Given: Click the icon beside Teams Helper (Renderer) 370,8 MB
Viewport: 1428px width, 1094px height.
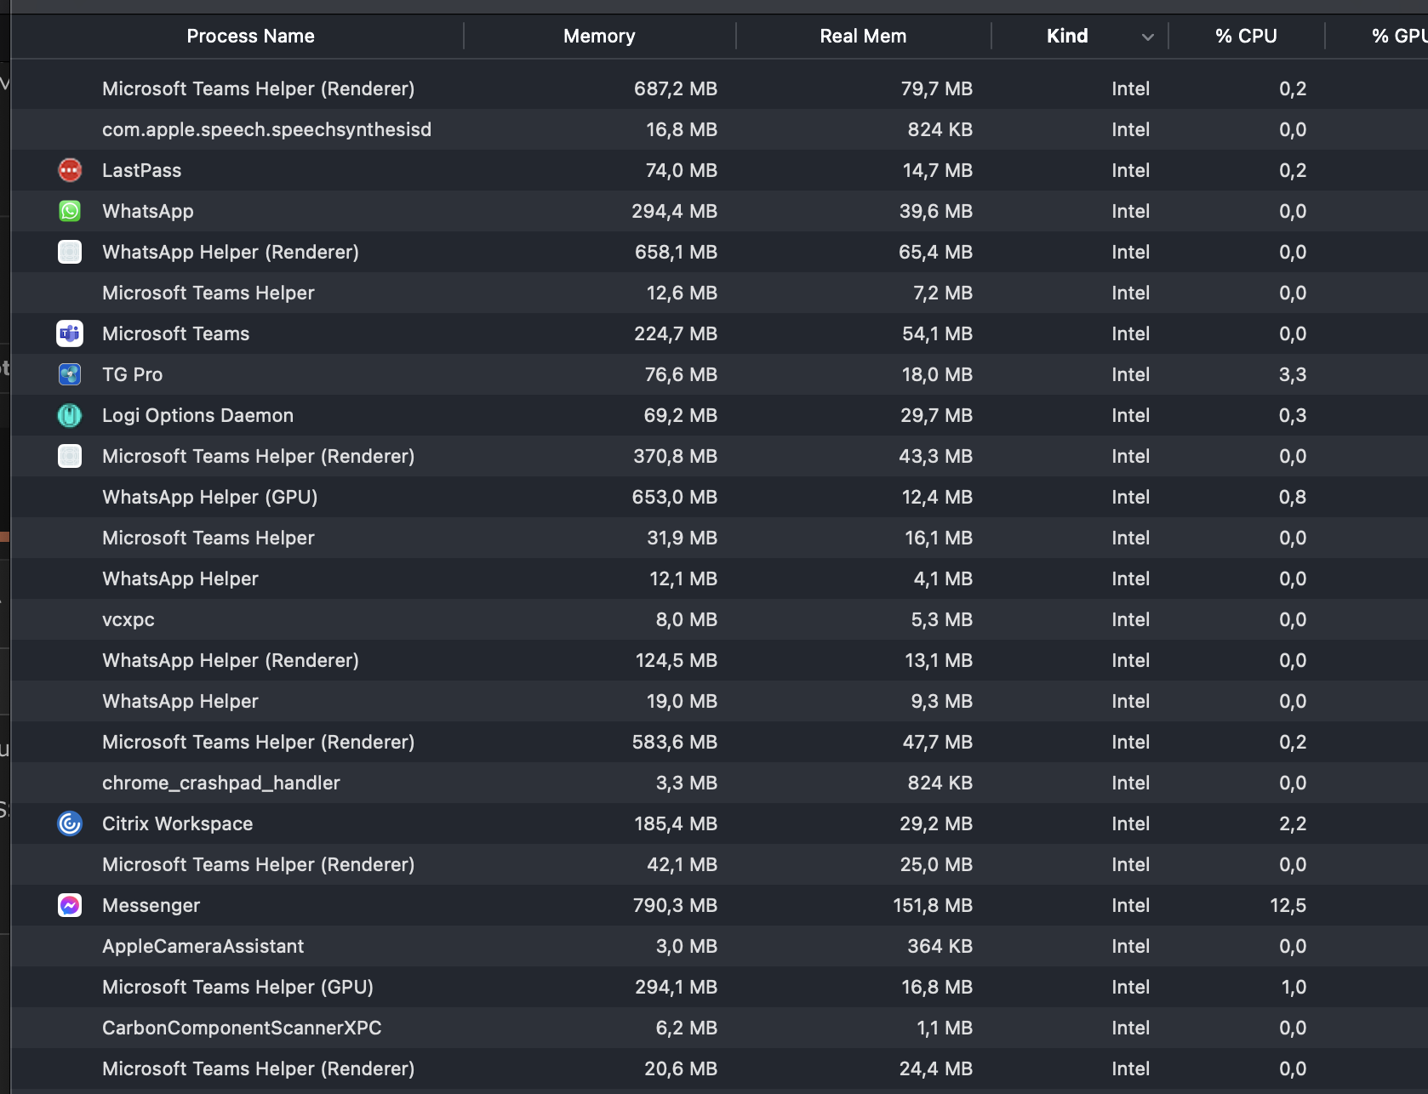Looking at the screenshot, I should click(x=70, y=456).
